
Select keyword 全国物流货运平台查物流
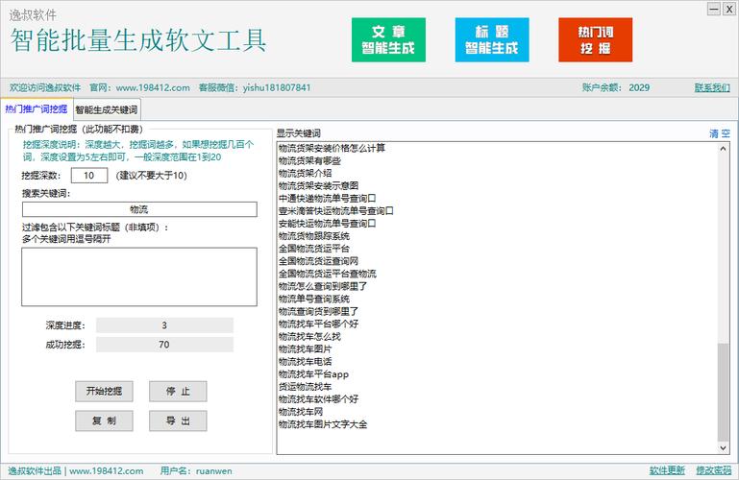tap(327, 274)
